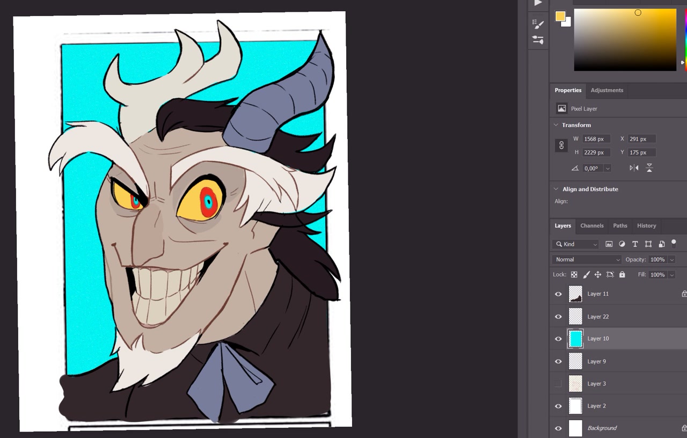Click the lock position move icon

597,275
